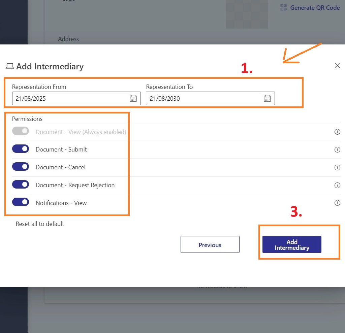Show info for Document - View permission
This screenshot has width=345, height=333.
337,132
